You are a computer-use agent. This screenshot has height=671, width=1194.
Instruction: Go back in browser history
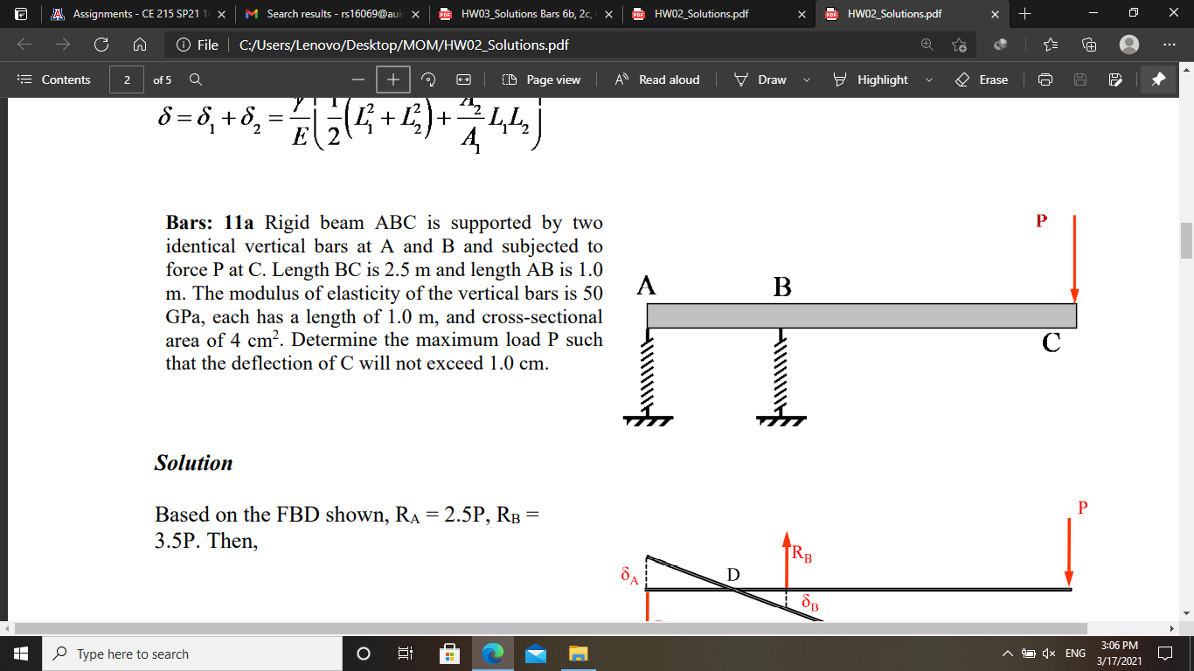click(24, 45)
